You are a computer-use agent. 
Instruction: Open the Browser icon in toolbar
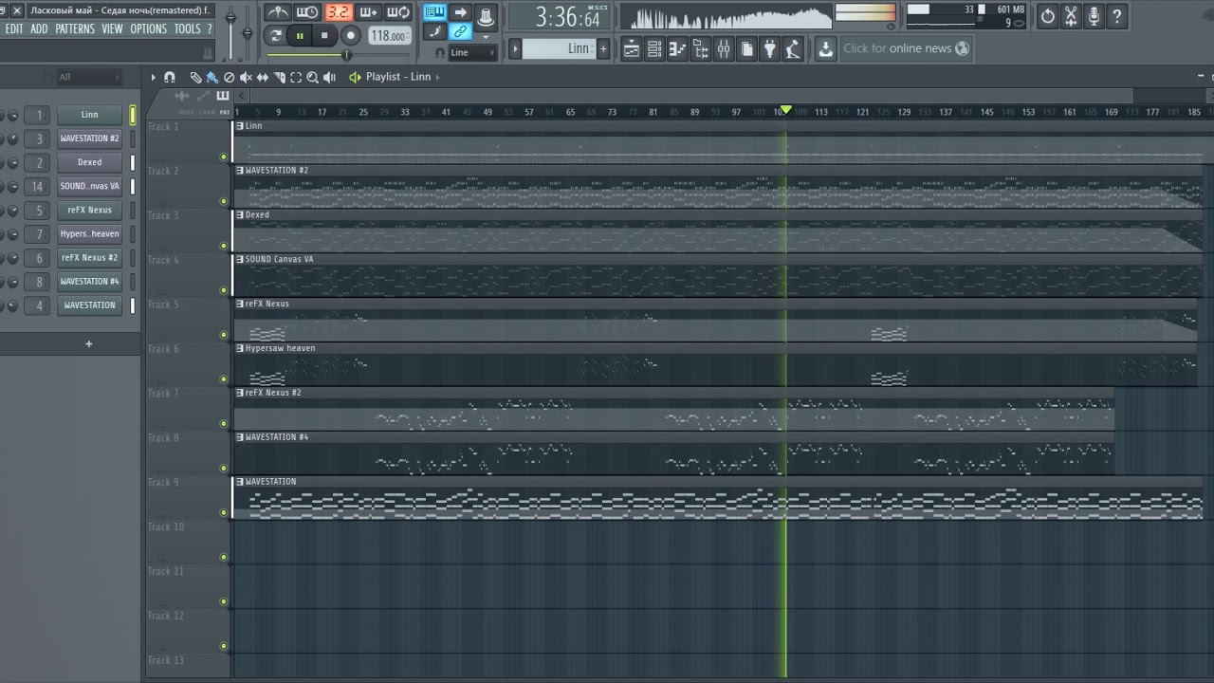click(701, 48)
